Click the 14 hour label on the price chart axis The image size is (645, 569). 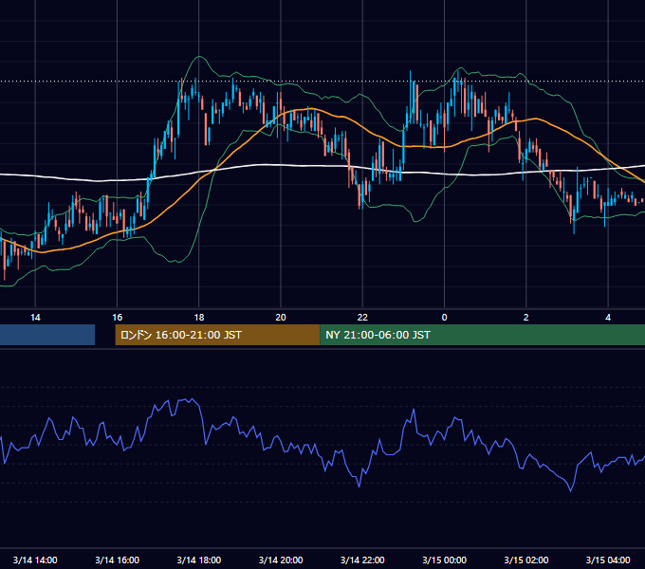click(35, 318)
